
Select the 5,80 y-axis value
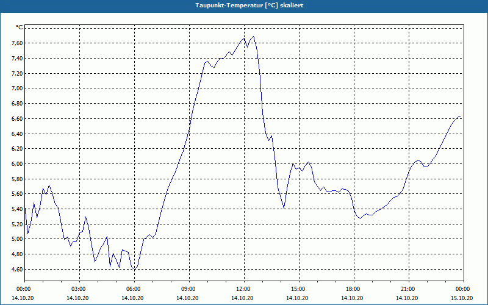17,179
